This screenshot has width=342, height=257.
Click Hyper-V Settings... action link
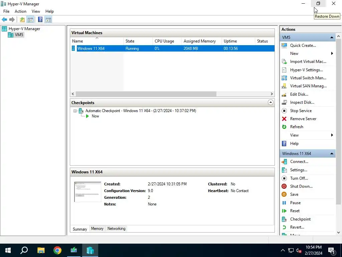point(306,70)
